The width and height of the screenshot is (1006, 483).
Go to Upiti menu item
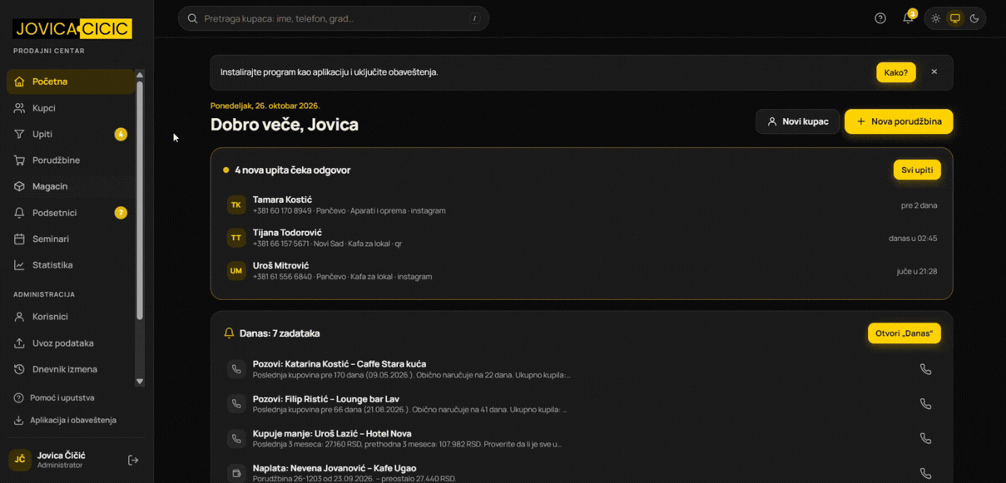70,134
